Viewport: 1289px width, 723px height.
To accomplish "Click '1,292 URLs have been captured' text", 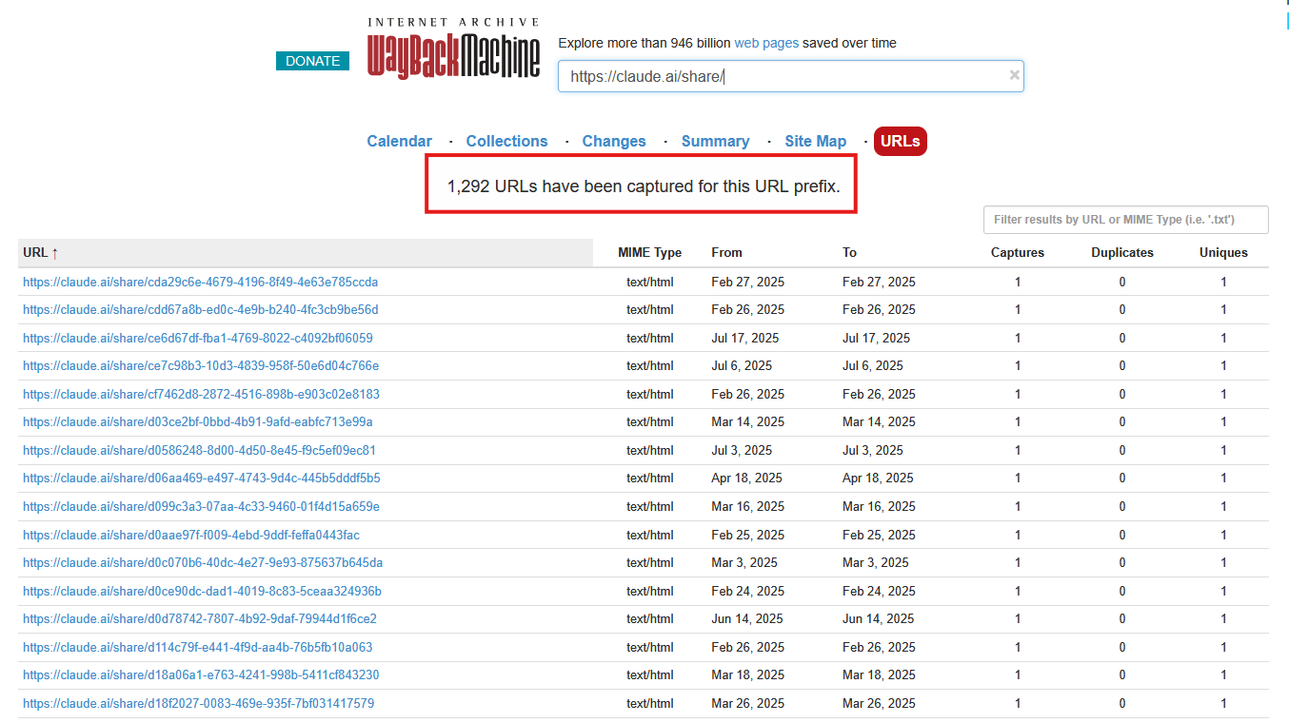I will point(644,186).
